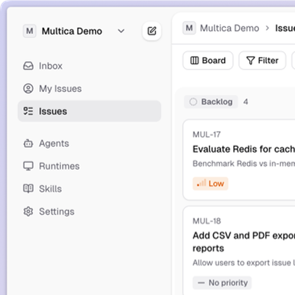Click the Issues breadcrumb title

point(285,28)
